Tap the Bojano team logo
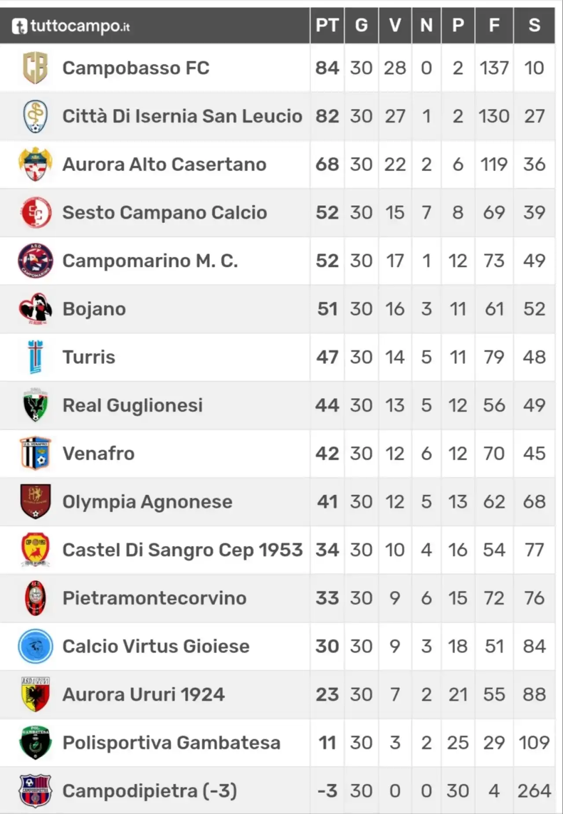Viewport: 563px width, 814px height. pyautogui.click(x=35, y=309)
